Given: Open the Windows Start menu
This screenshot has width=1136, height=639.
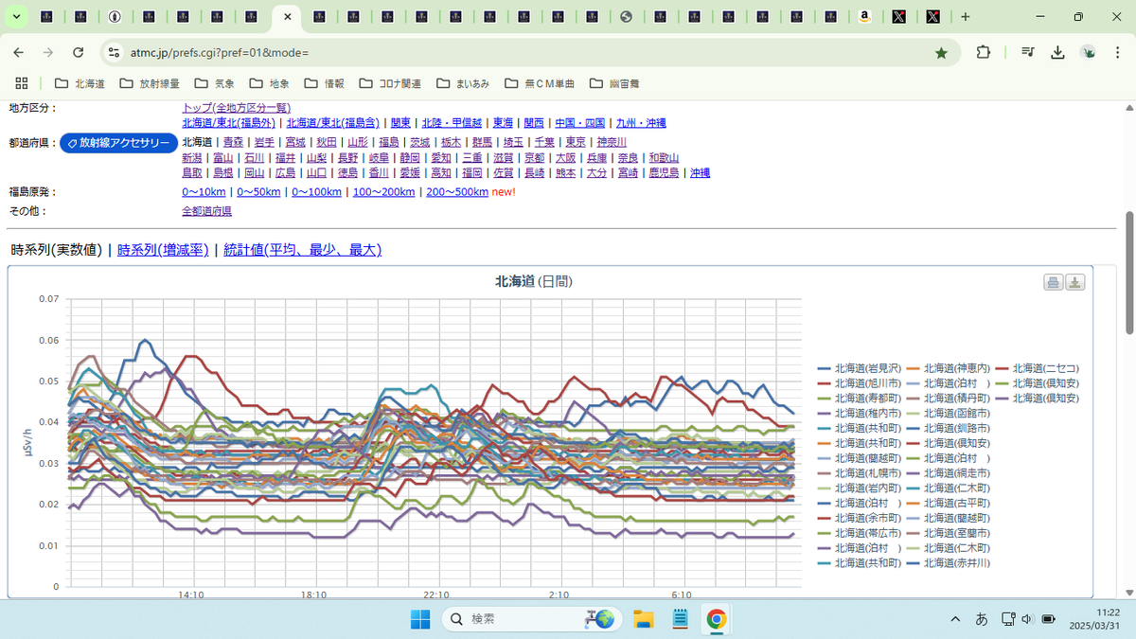Looking at the screenshot, I should [419, 619].
